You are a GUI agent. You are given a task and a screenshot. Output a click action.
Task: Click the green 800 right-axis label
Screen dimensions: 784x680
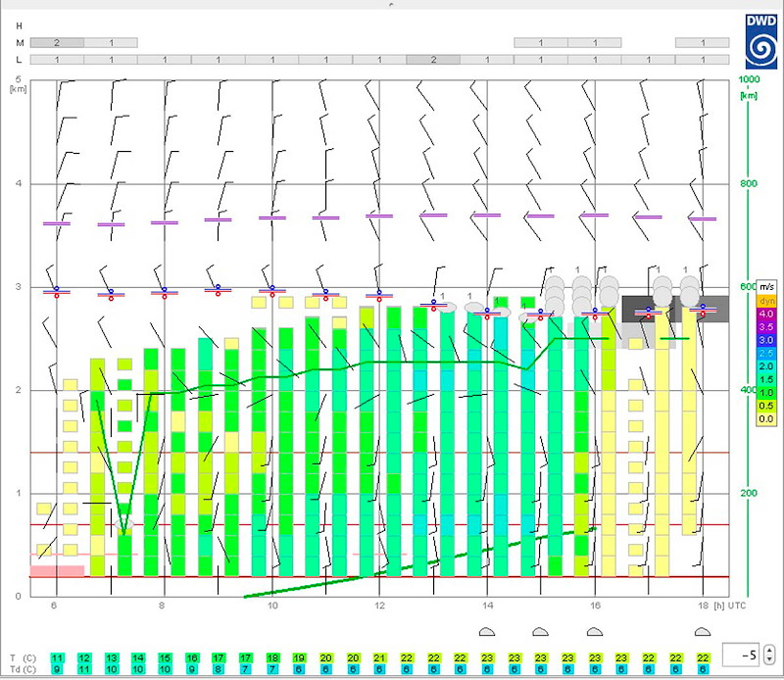749,183
